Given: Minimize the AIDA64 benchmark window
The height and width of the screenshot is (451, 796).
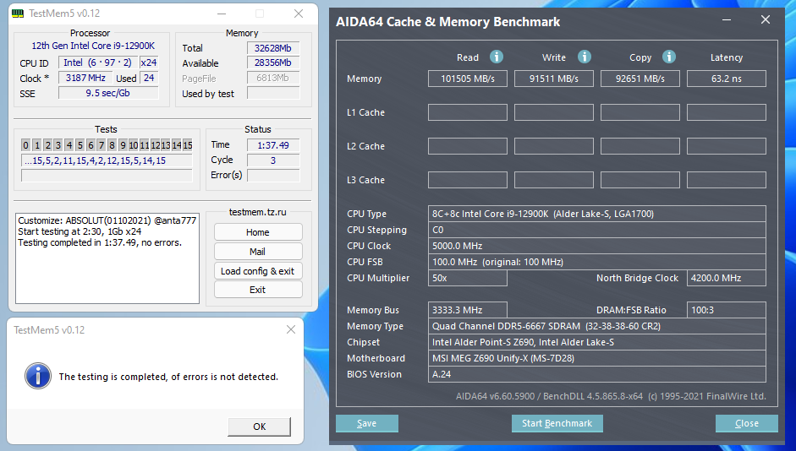Looking at the screenshot, I should pos(727,20).
